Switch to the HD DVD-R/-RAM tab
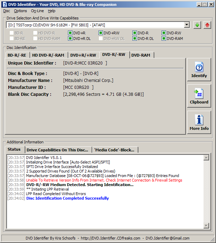The height and width of the screenshot is (243, 216). 48,55
